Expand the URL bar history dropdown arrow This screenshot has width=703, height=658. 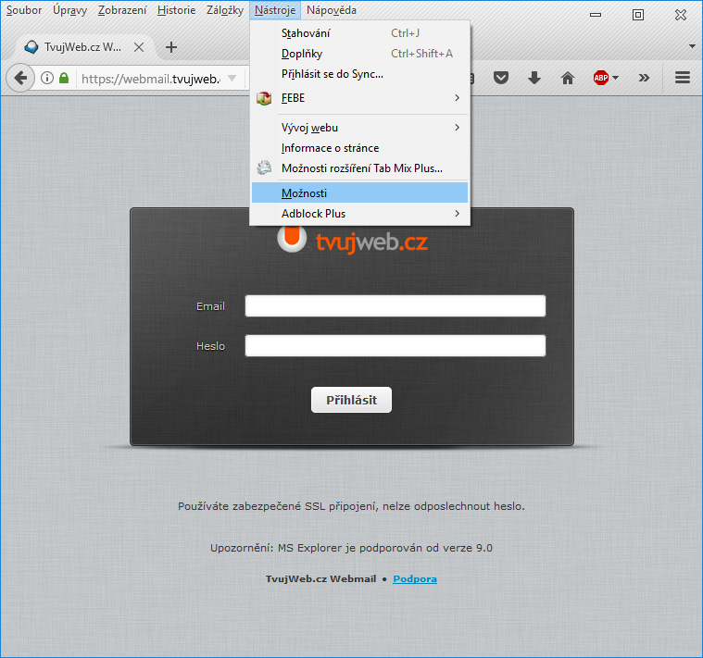pos(232,79)
